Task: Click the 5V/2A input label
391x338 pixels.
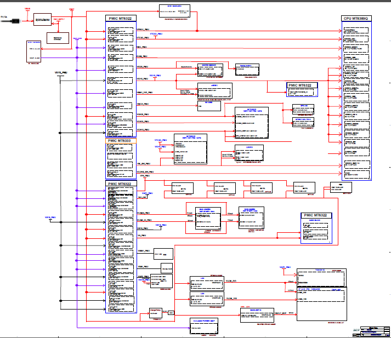Action: coord(4,17)
